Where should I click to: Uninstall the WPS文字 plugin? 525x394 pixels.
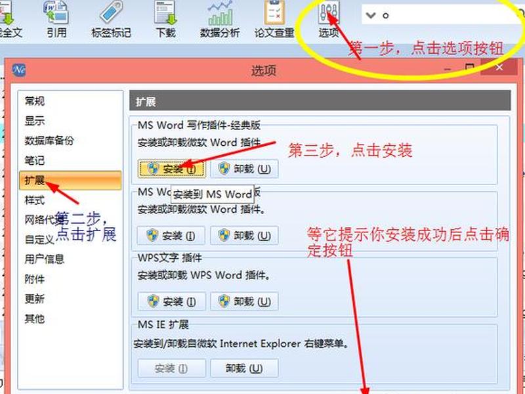[x=244, y=301]
